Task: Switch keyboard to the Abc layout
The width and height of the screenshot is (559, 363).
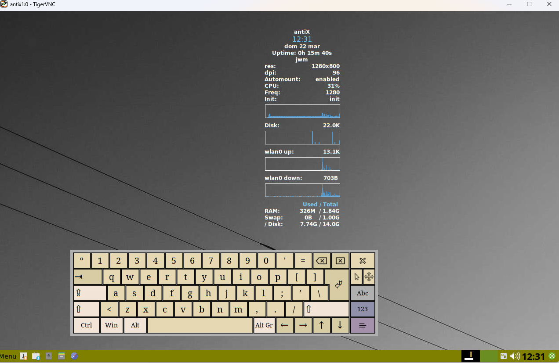Action: click(x=362, y=293)
